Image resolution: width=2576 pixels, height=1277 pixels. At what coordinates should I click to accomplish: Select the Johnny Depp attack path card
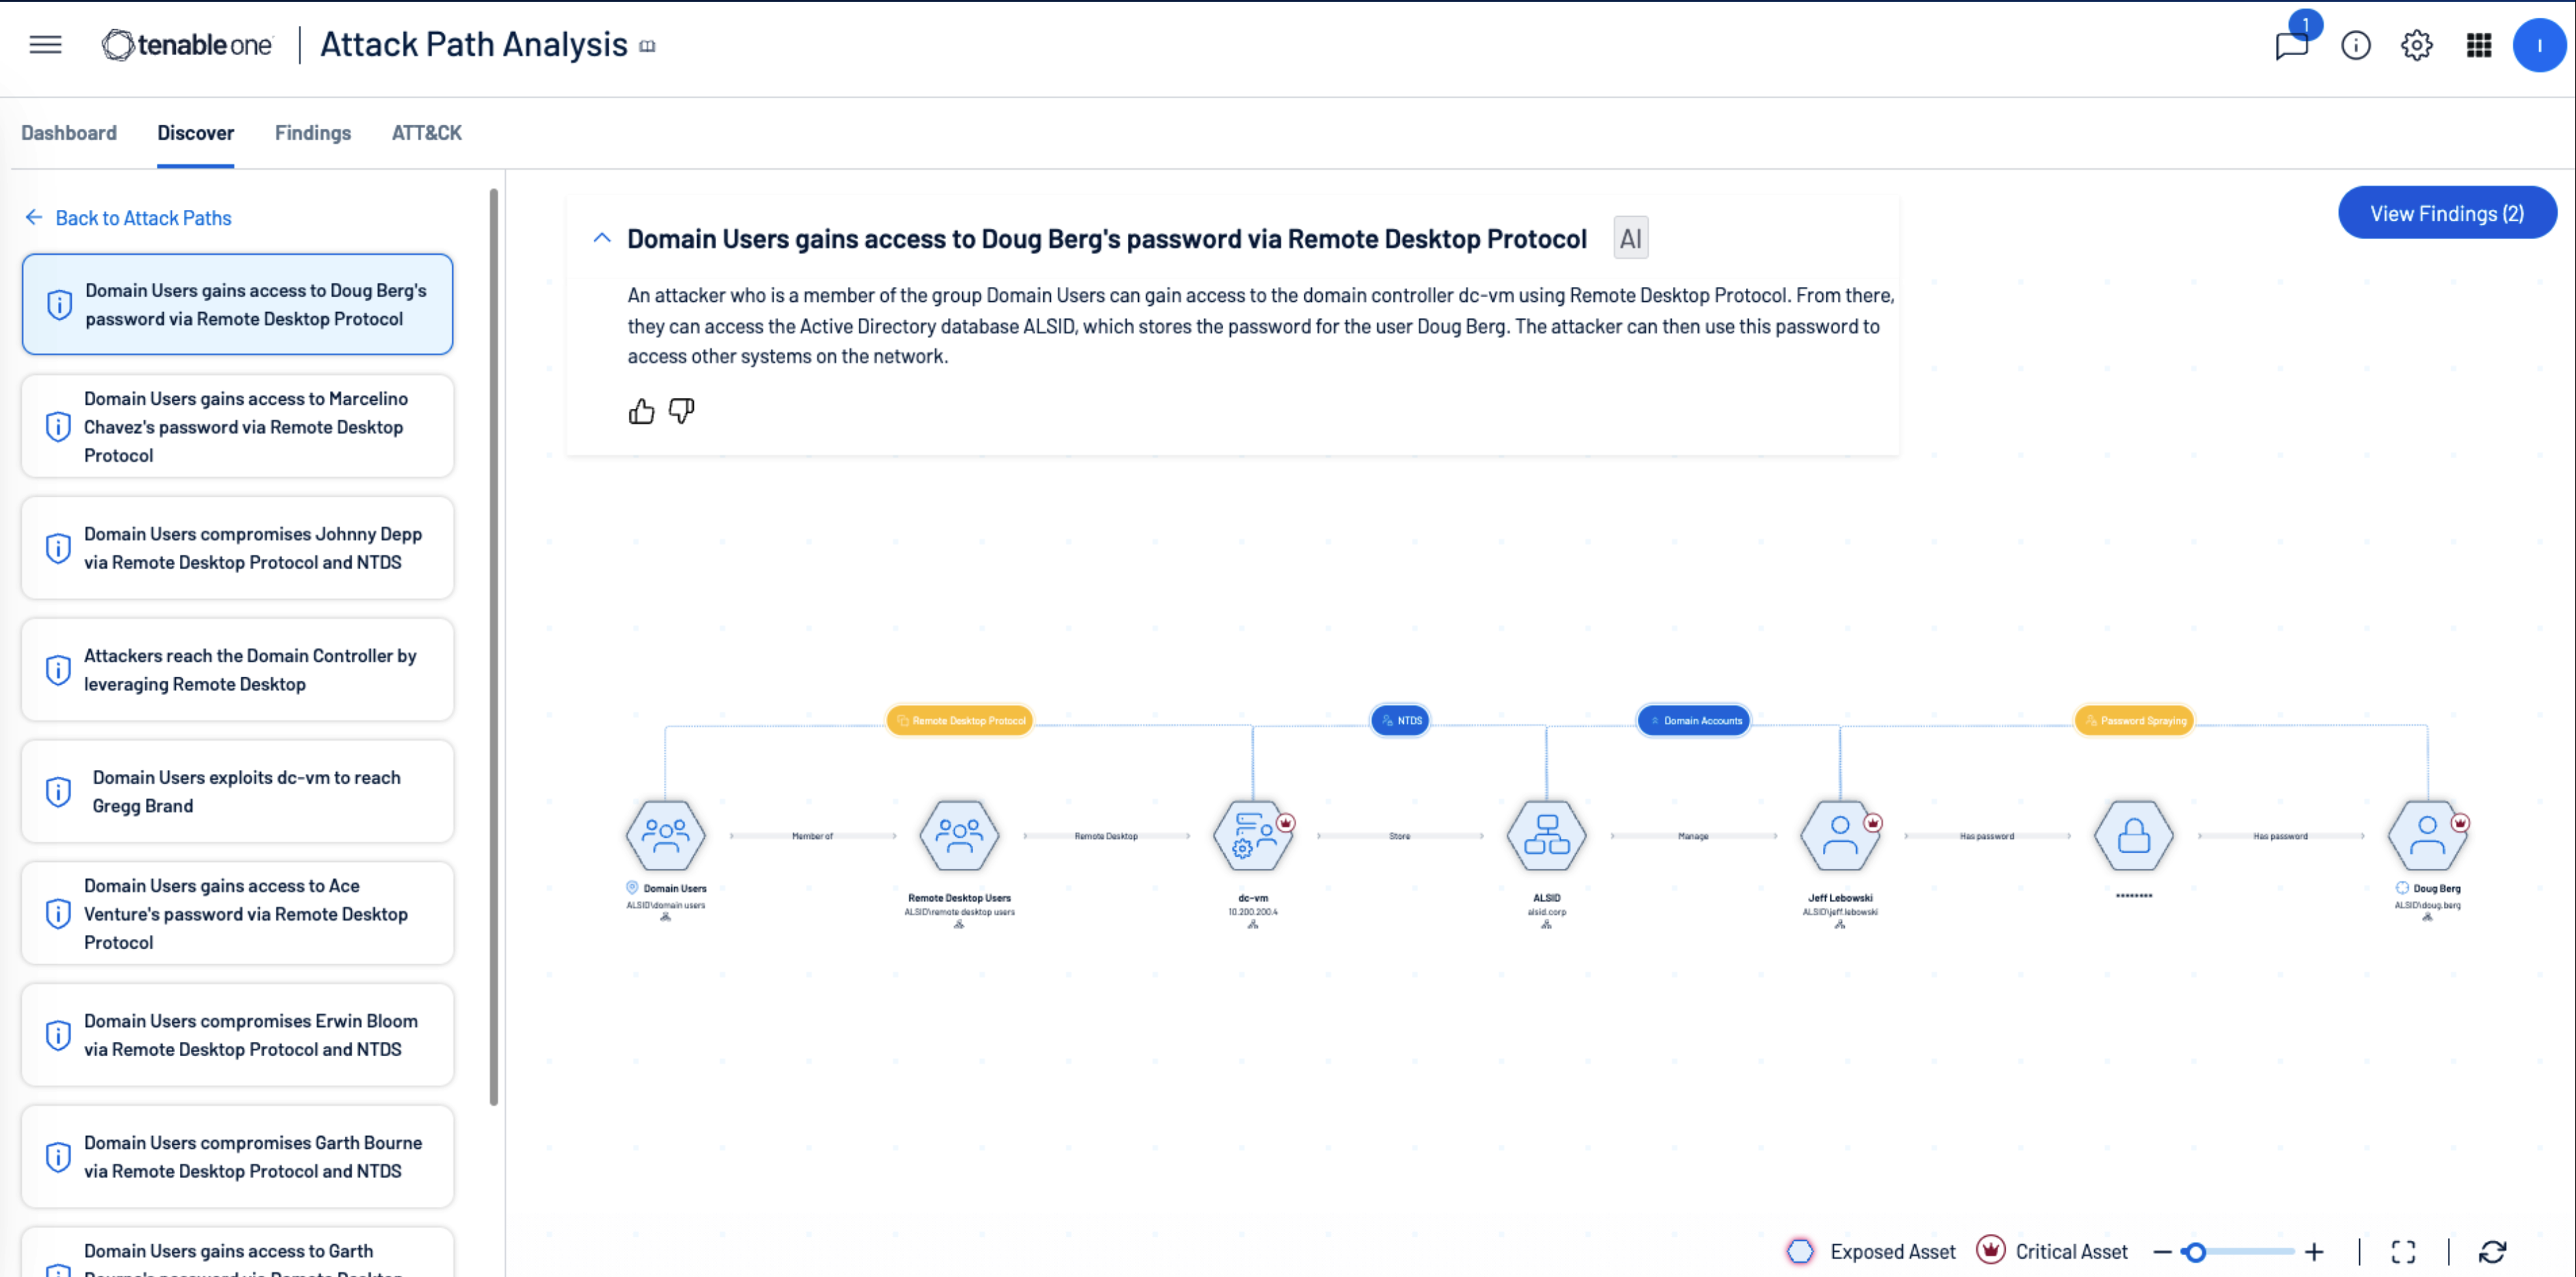click(x=238, y=548)
